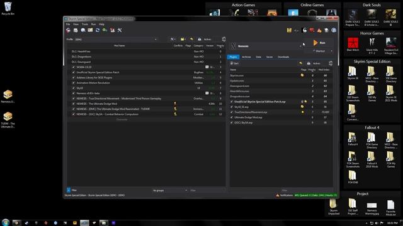Click the Notifications warning icon in status bar
This screenshot has height=226, width=403.
[278, 195]
